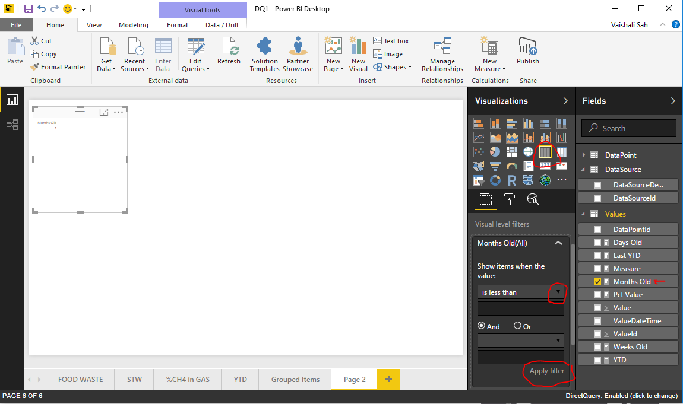Select the KPI visualization

coord(562,166)
